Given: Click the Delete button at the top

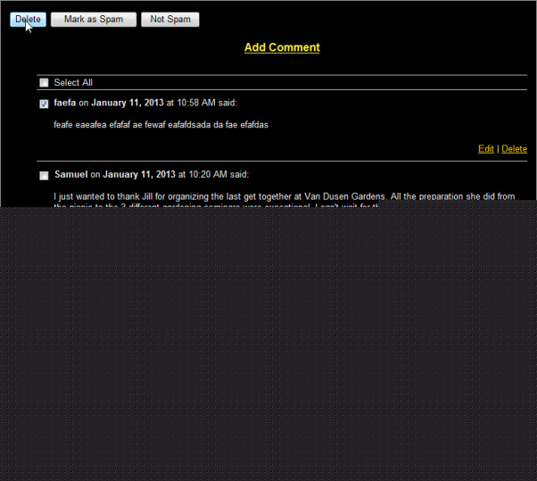Looking at the screenshot, I should click(28, 20).
